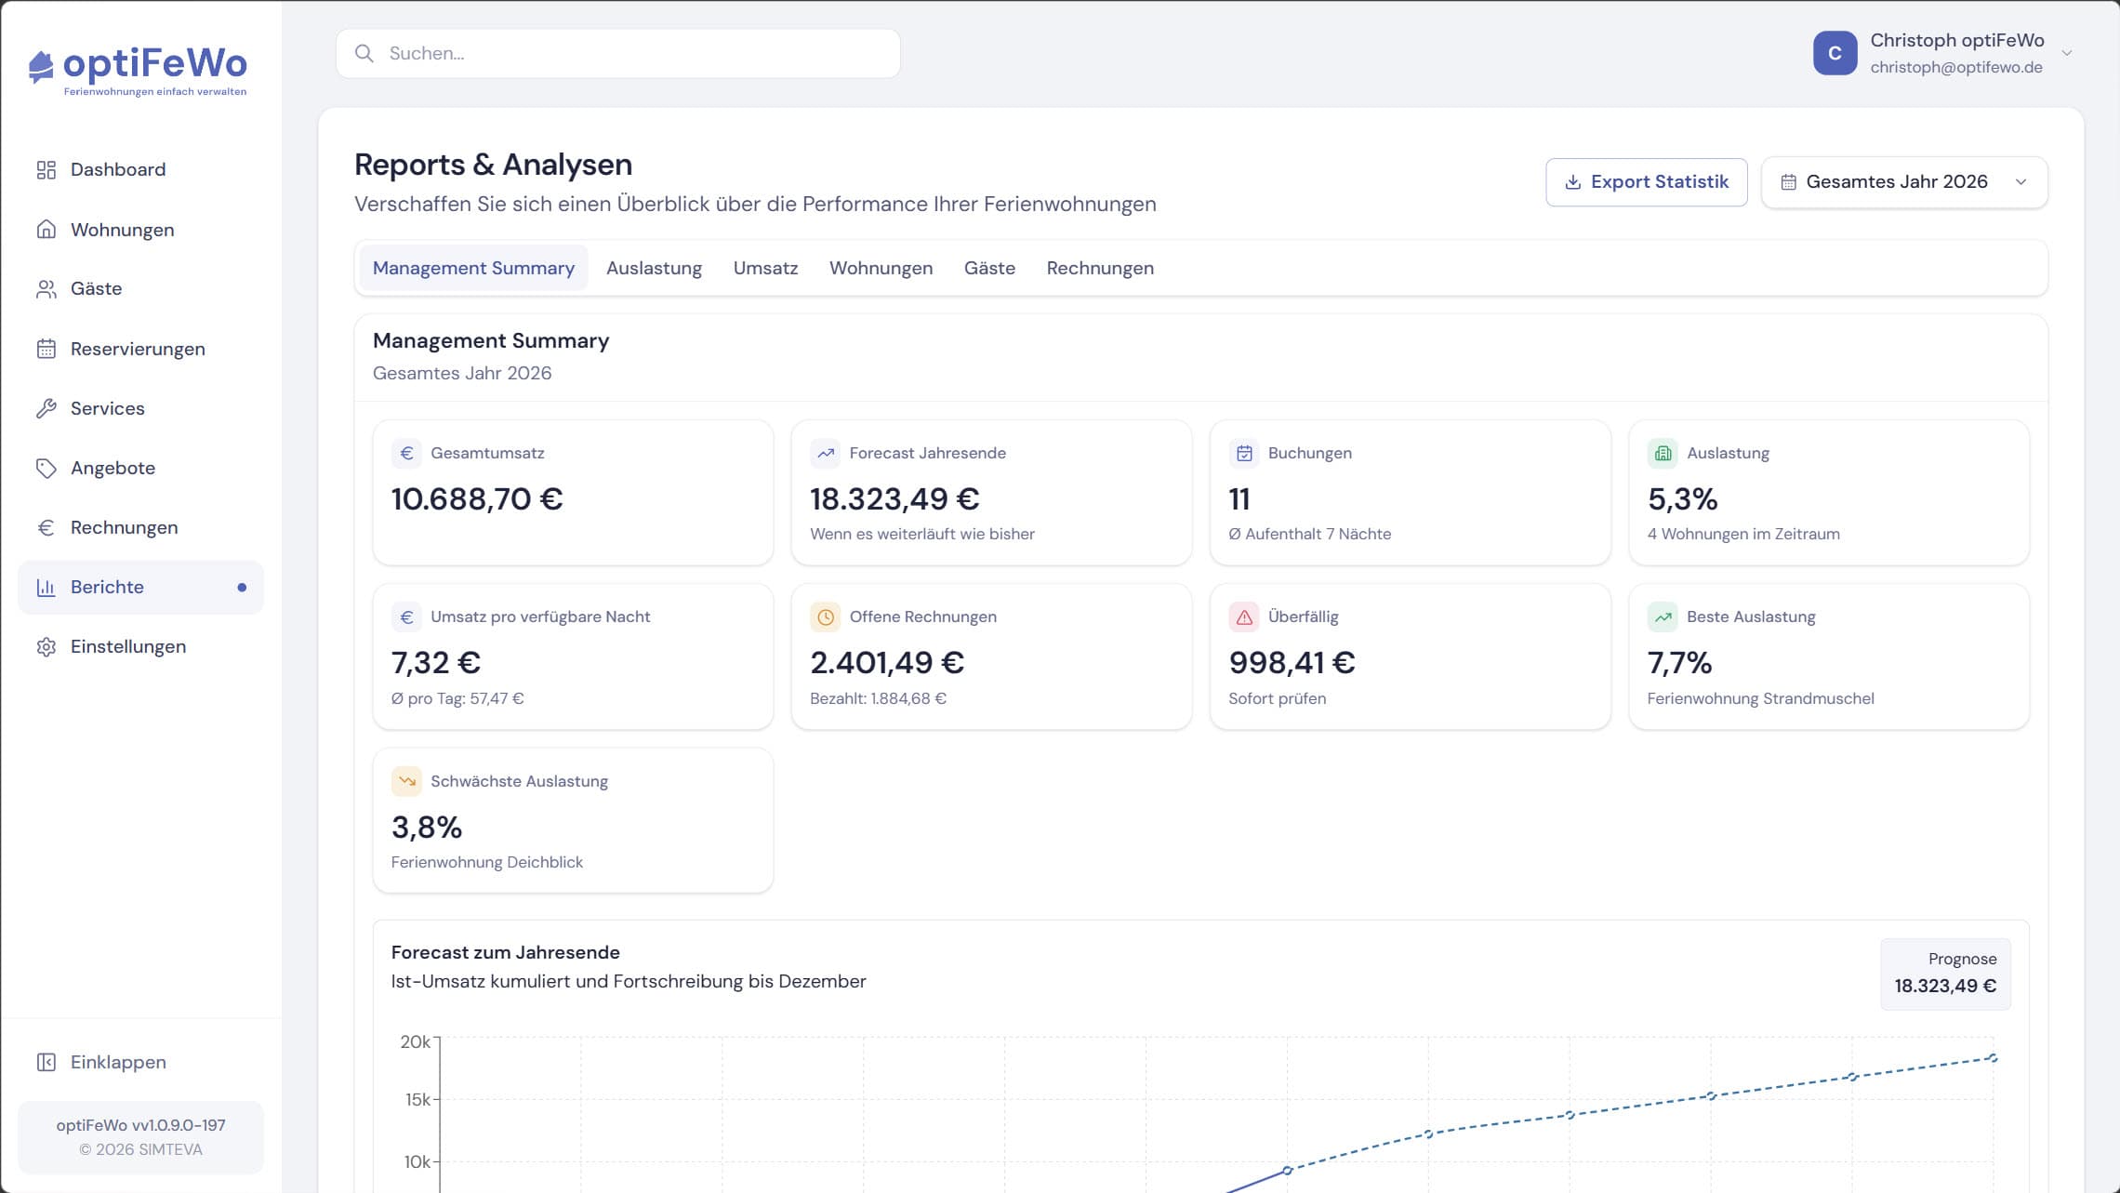Click the green building icon on Auslastung card

(1663, 453)
